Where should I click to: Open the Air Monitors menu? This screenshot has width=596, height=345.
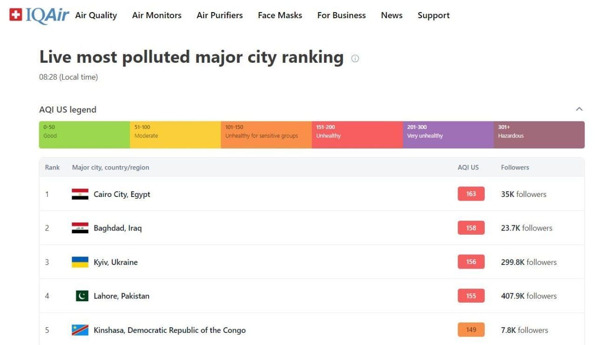157,15
